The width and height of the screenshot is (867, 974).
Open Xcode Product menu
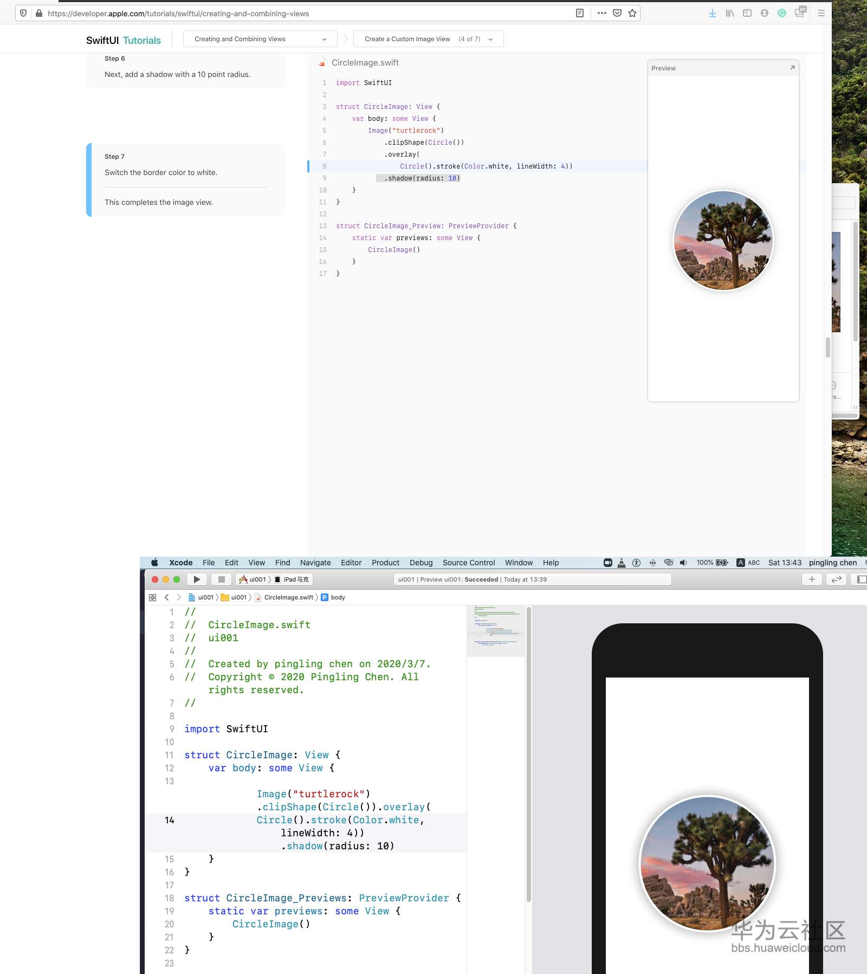(385, 563)
